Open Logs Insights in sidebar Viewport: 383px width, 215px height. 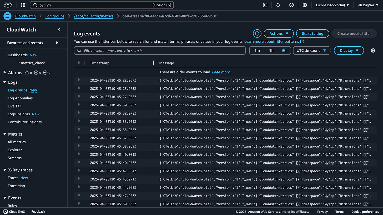tap(19, 114)
